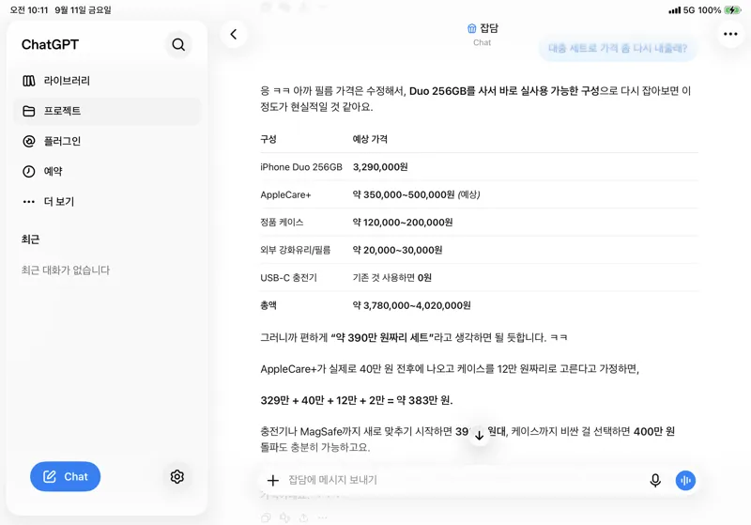Tap the microphone dictation icon

(655, 480)
